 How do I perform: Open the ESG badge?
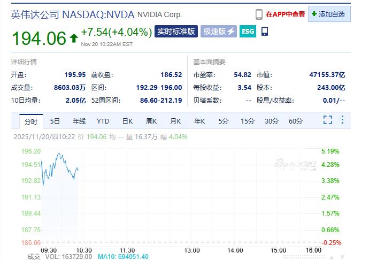(x=248, y=31)
